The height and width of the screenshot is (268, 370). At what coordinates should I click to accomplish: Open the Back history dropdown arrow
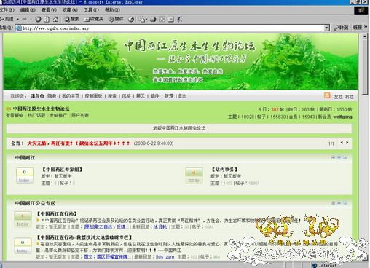[x=17, y=19]
